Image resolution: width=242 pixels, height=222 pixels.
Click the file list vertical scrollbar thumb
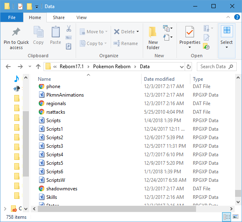coord(238,193)
